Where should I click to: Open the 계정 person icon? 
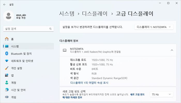(x=7, y=83)
